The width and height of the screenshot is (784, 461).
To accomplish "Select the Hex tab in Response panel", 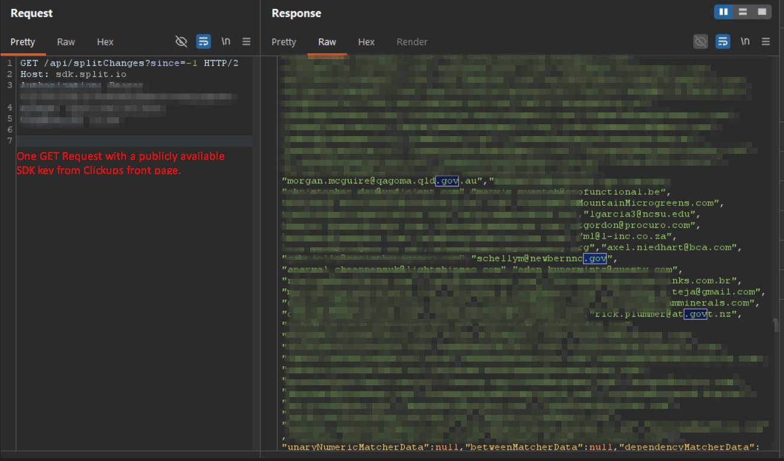I will 366,42.
